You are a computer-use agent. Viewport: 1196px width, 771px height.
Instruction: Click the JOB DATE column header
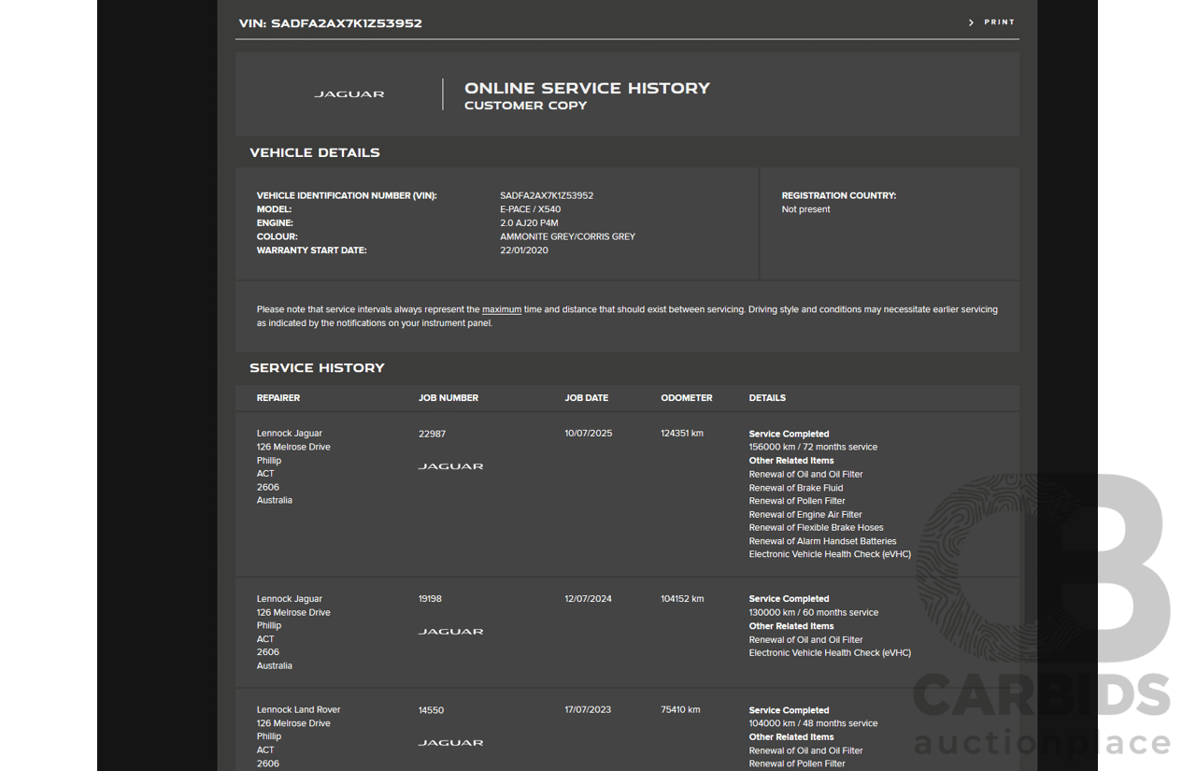tap(586, 398)
